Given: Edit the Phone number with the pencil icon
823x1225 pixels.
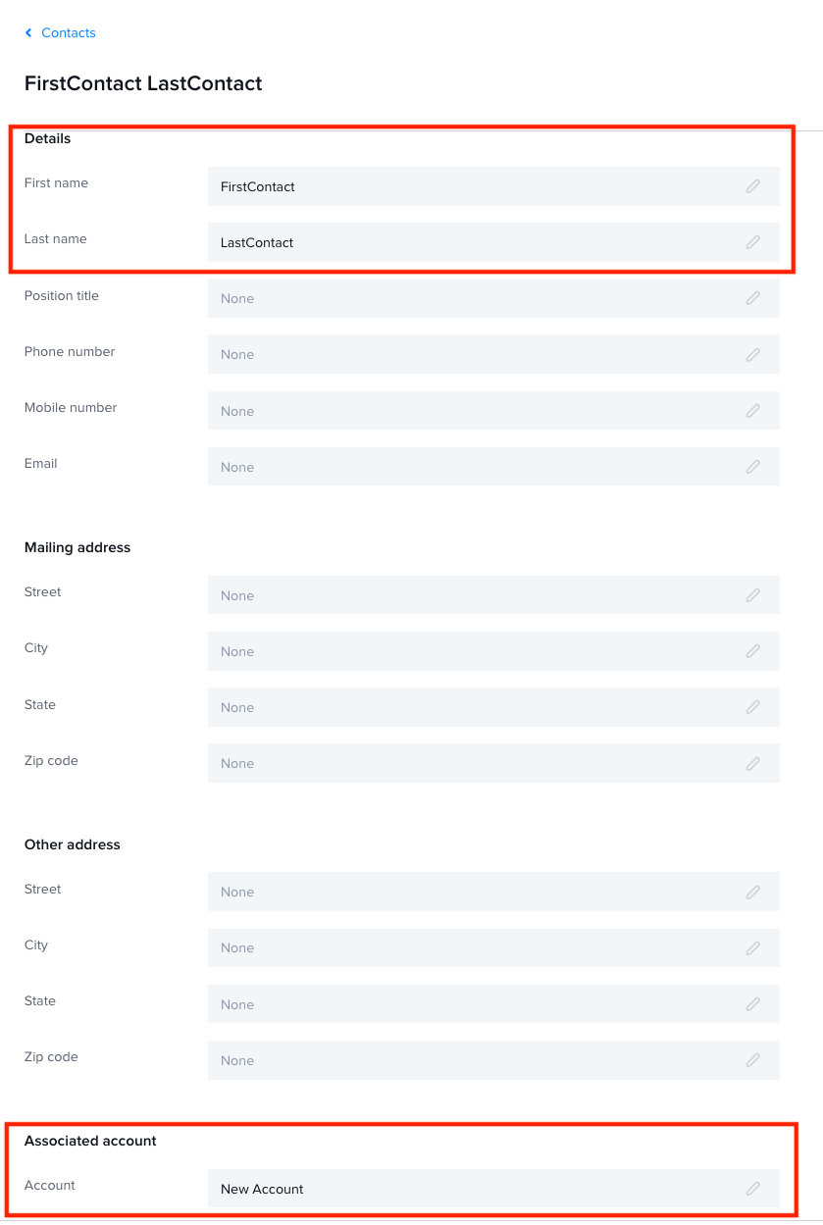Looking at the screenshot, I should tap(753, 354).
